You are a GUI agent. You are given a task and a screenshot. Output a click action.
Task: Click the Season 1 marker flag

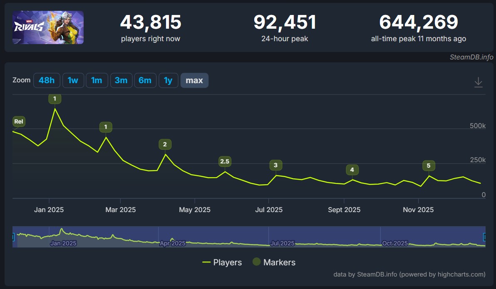click(55, 99)
